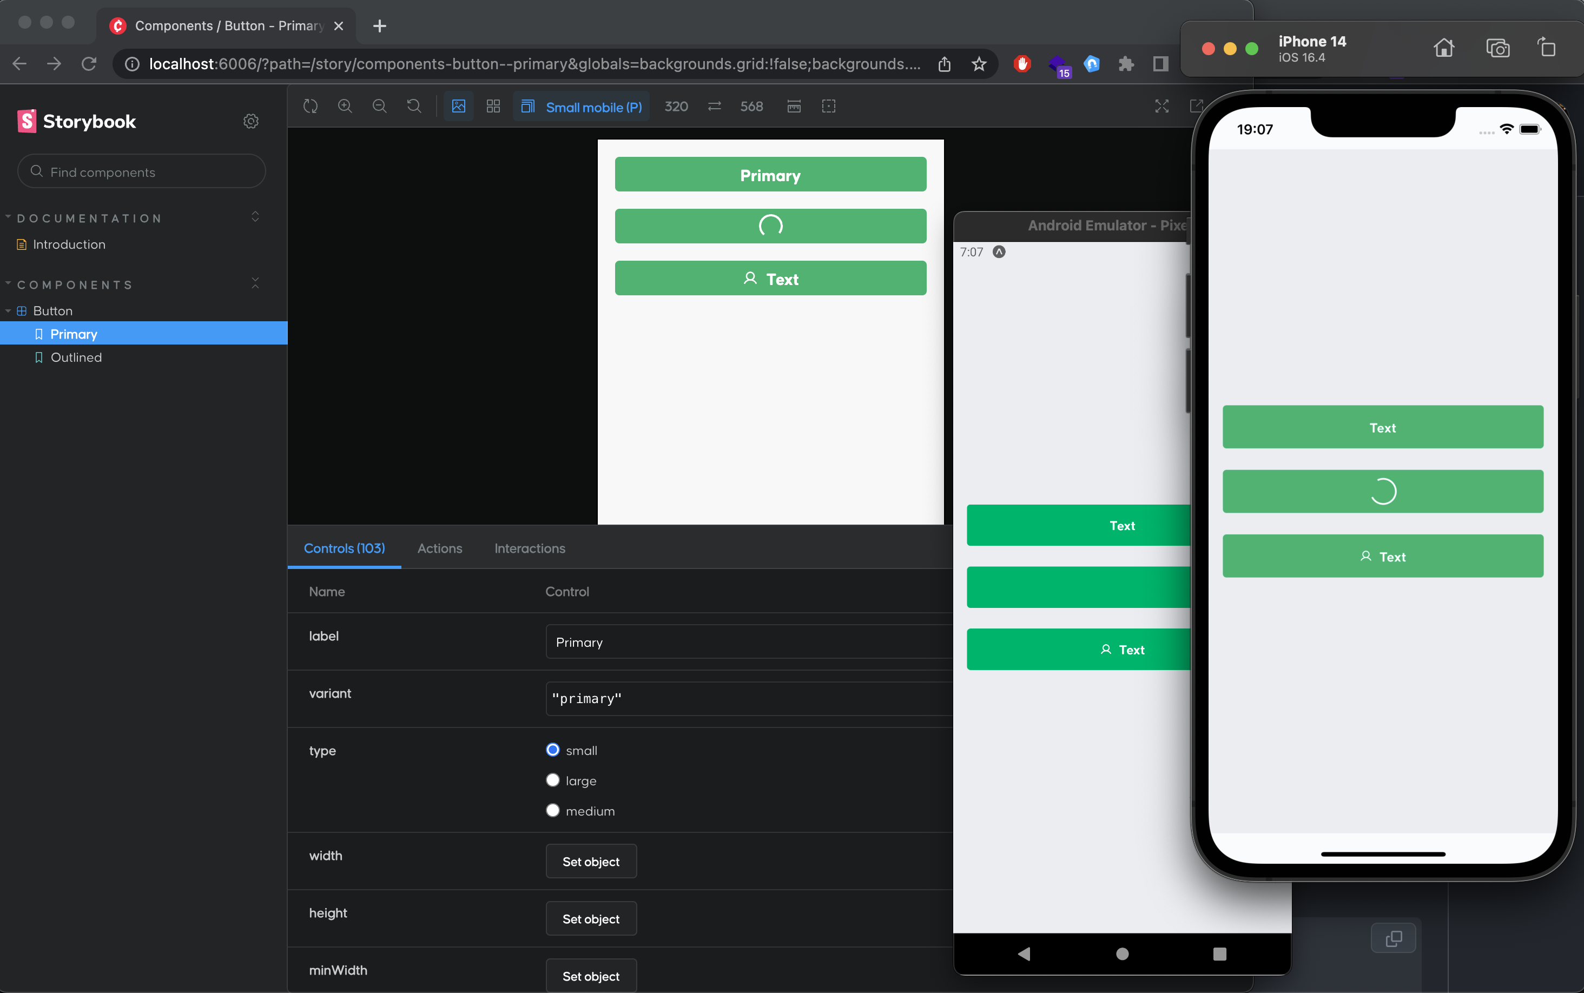This screenshot has height=993, width=1584.
Task: Toggle the background change icon
Action: click(458, 107)
